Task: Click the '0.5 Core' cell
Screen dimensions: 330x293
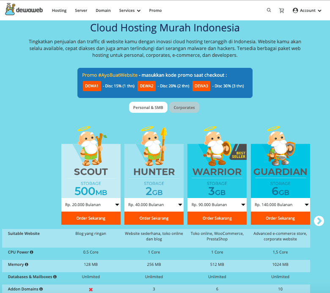Action: pos(91,252)
